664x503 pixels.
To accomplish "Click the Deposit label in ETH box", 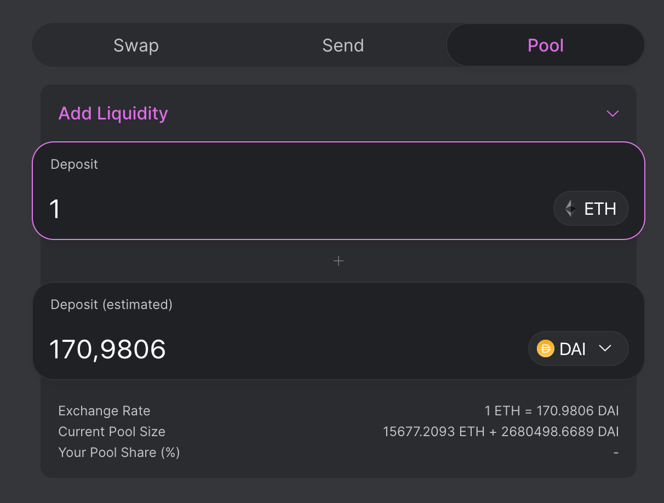I will coord(75,164).
